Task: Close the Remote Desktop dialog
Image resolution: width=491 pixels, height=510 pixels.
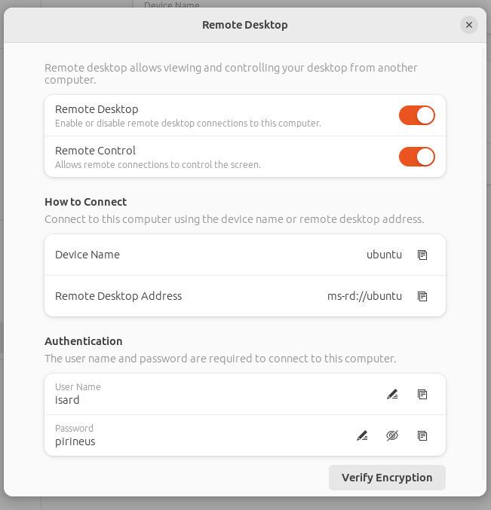Action: tap(468, 25)
